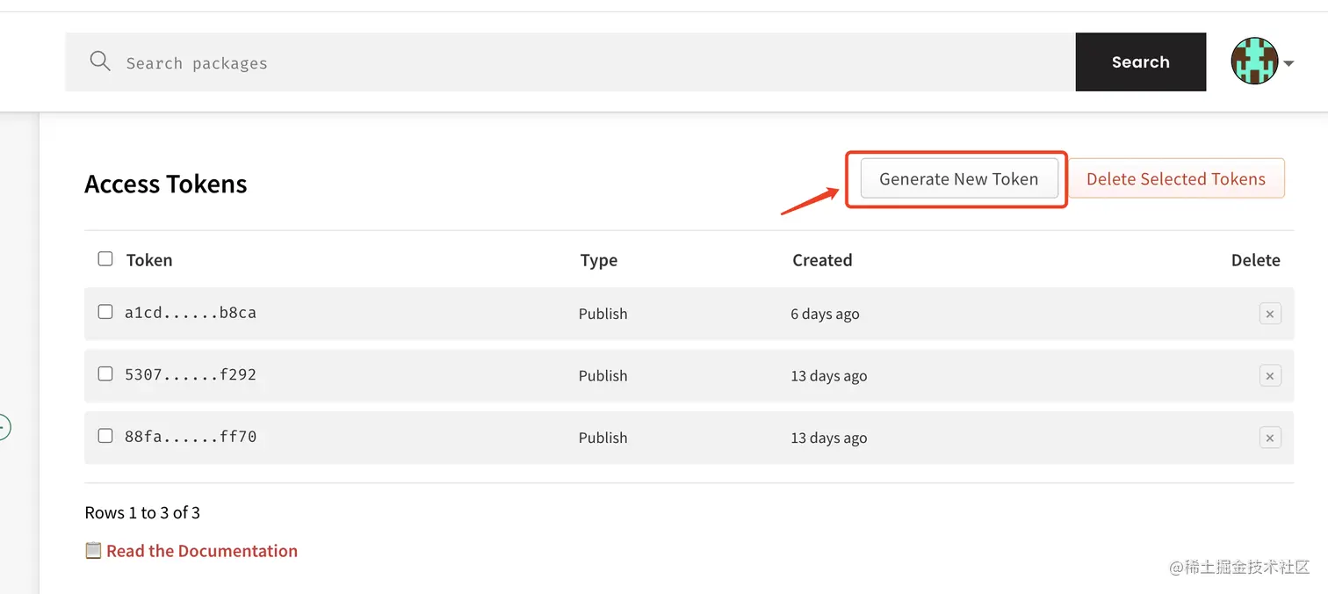Toggle the select-all tokens checkbox

(x=105, y=258)
